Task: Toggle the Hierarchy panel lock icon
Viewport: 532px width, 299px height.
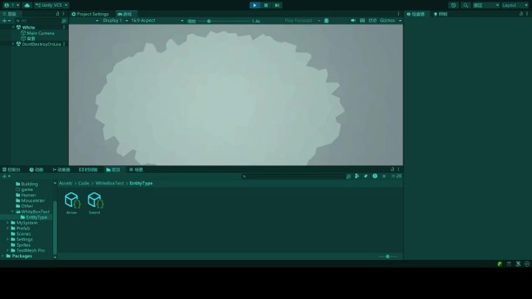Action: coord(58,13)
